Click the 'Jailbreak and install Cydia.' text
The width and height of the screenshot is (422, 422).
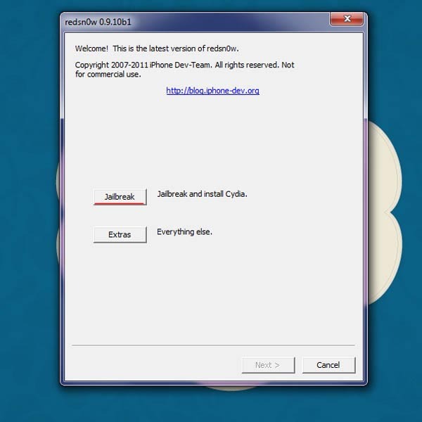[x=202, y=194]
